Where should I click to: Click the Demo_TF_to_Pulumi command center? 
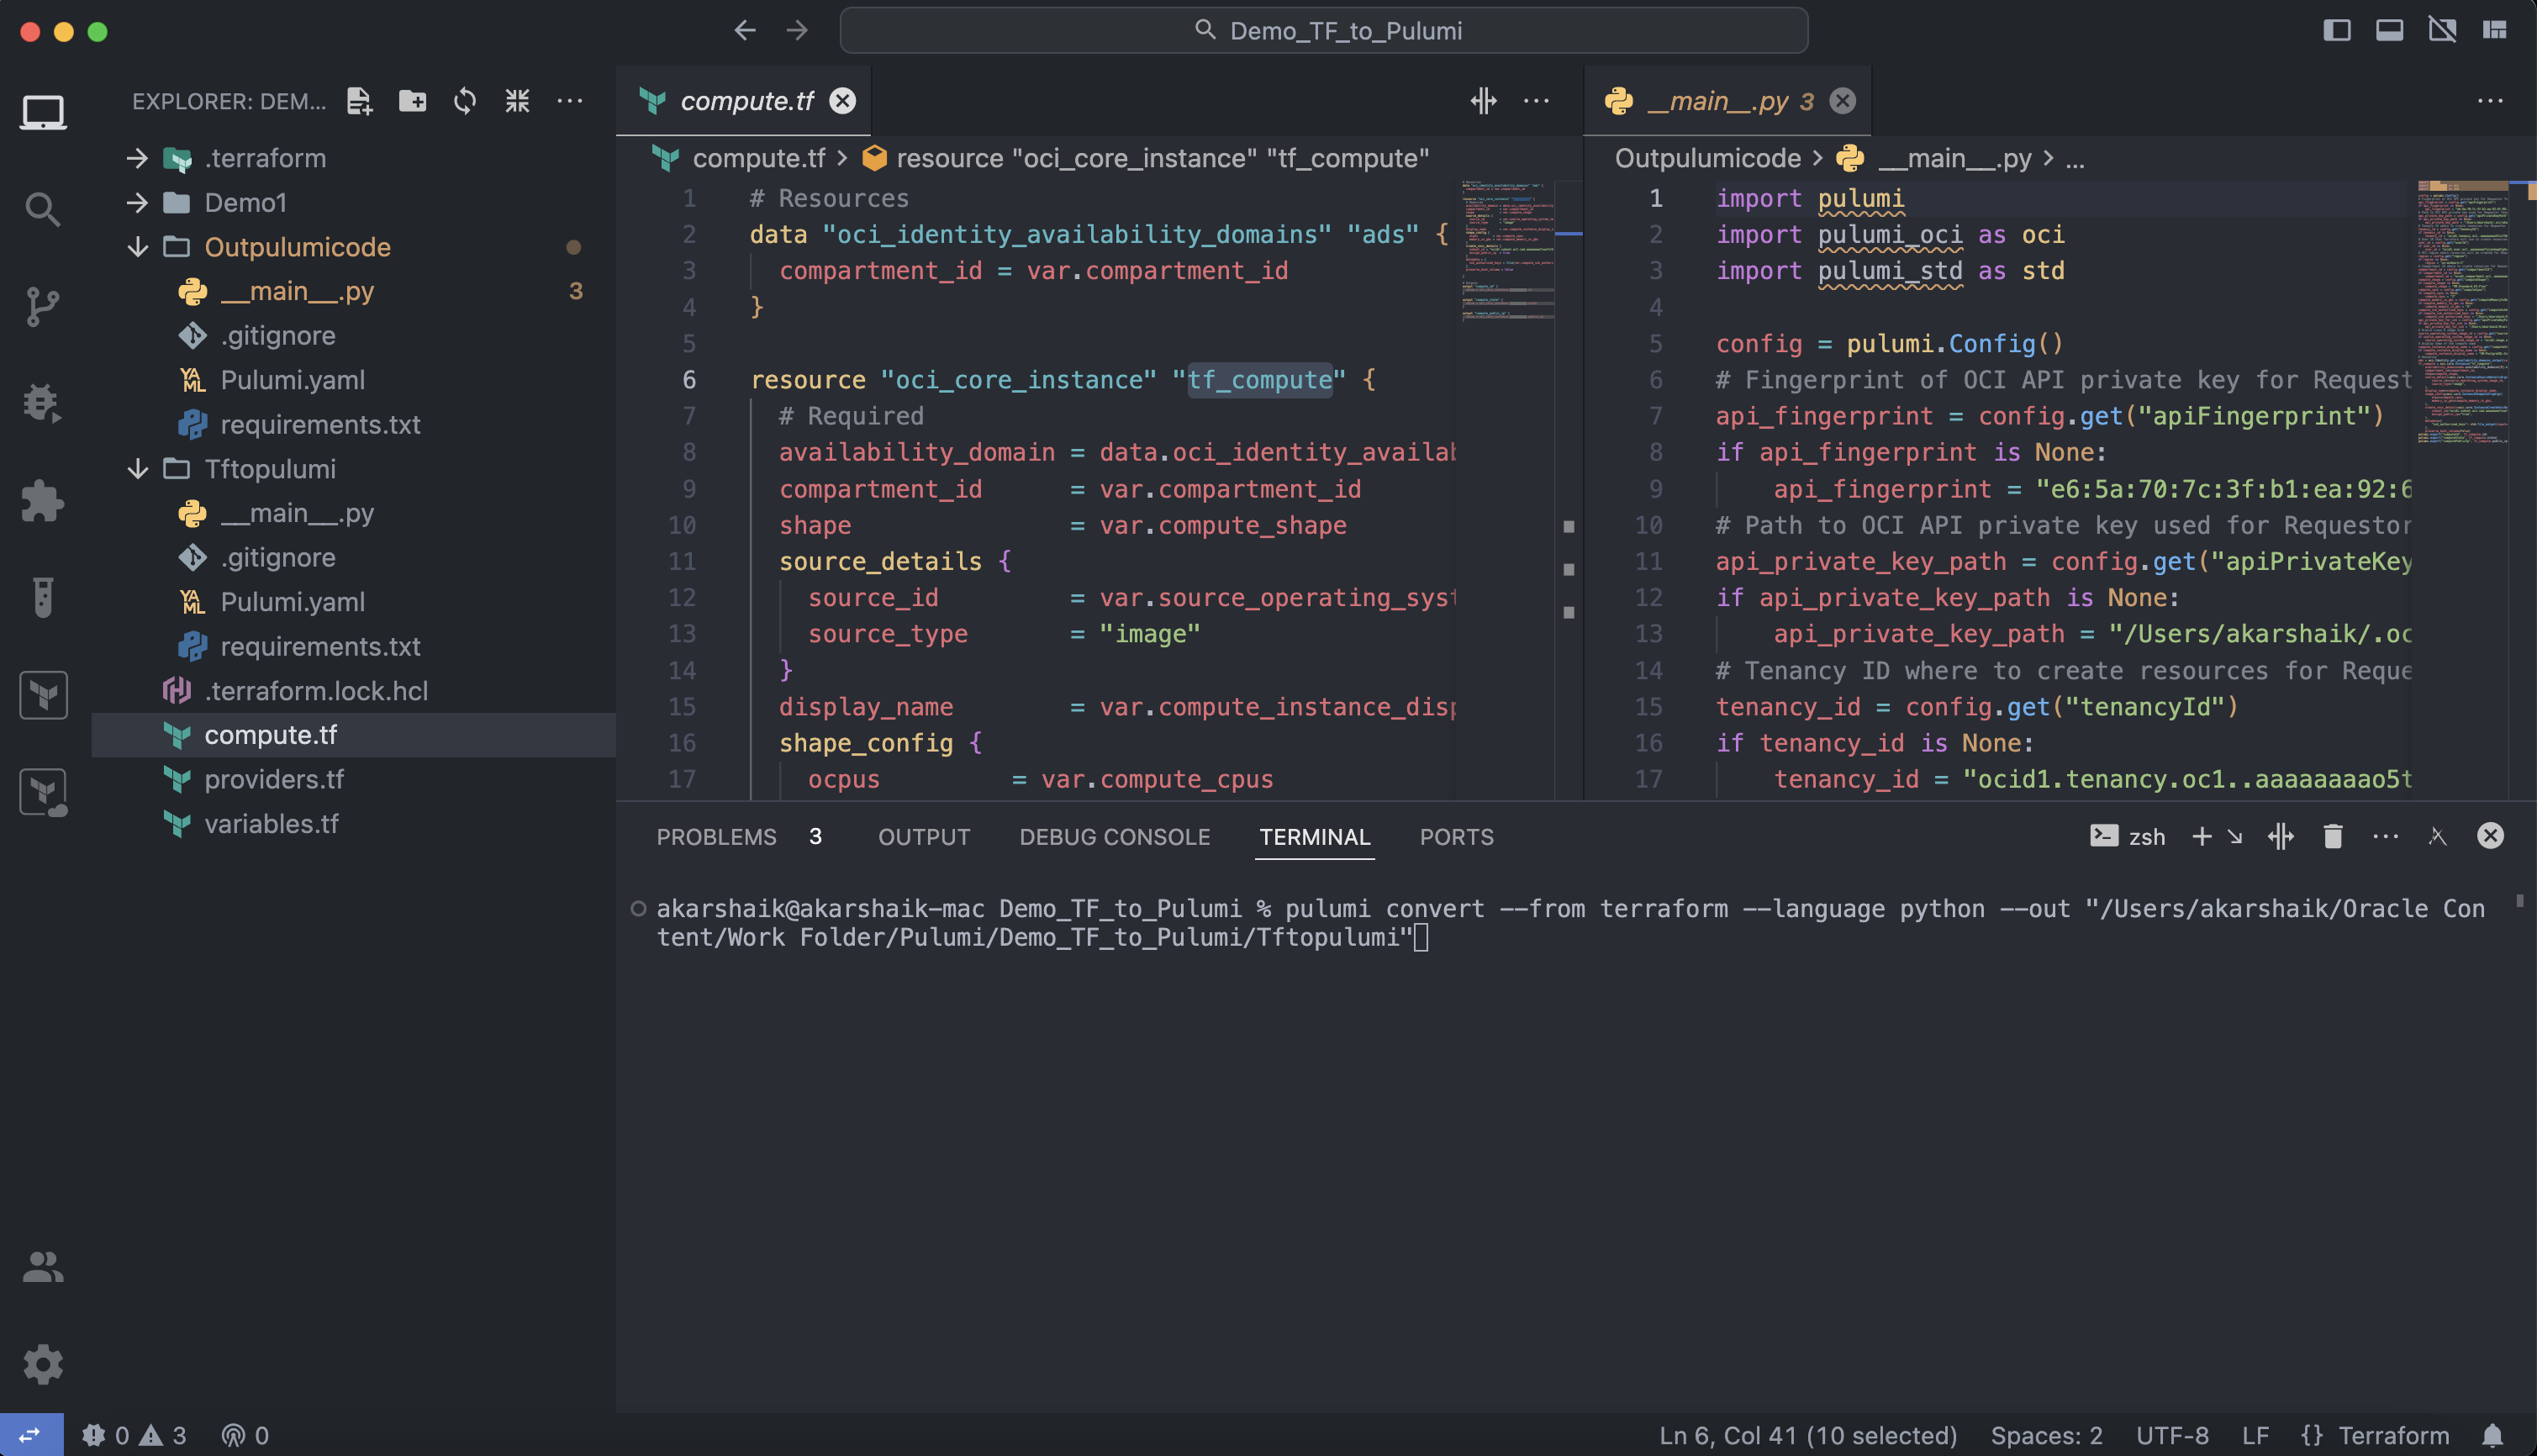coord(1324,30)
